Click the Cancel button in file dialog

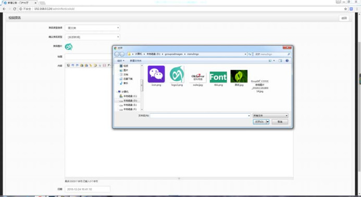(280, 121)
